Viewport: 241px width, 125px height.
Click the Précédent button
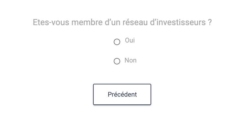[x=122, y=94]
